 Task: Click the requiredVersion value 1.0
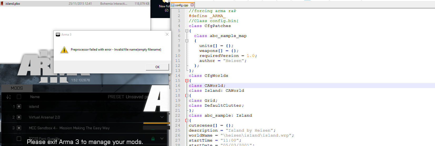[251, 56]
